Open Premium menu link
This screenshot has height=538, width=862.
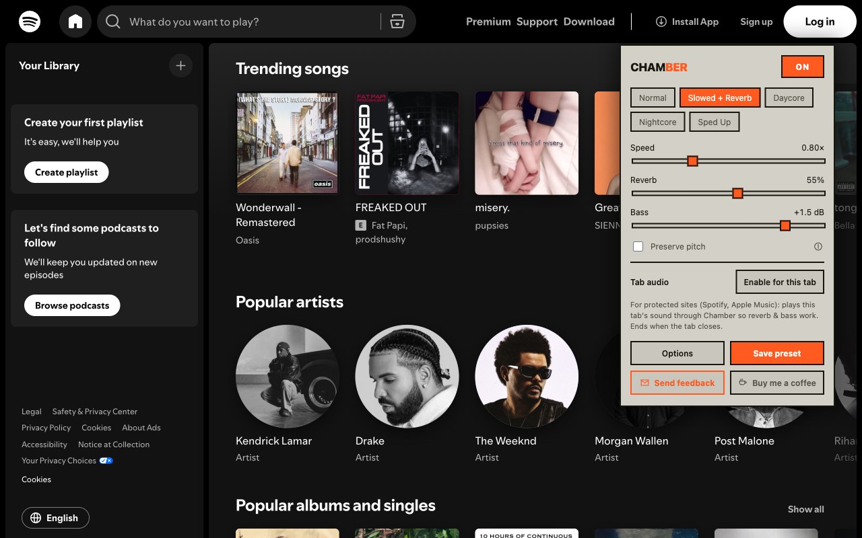pyautogui.click(x=488, y=22)
